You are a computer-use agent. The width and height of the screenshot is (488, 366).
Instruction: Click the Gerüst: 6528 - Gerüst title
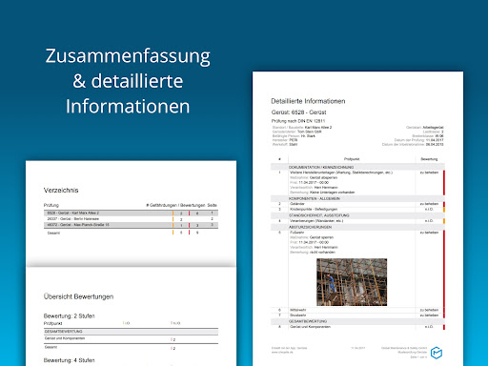tap(298, 112)
